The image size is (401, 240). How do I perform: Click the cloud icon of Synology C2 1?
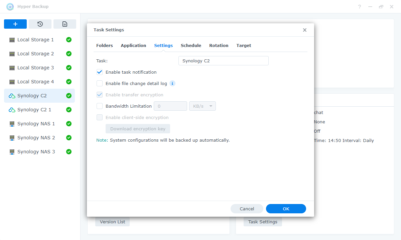coord(12,110)
